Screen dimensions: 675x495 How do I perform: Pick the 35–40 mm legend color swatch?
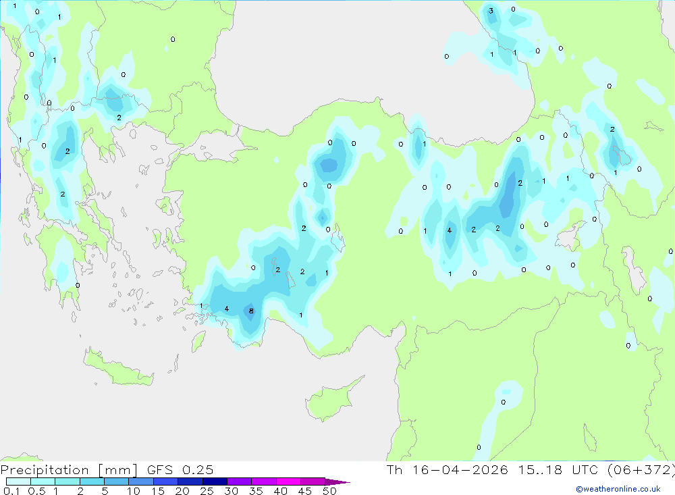click(x=263, y=481)
